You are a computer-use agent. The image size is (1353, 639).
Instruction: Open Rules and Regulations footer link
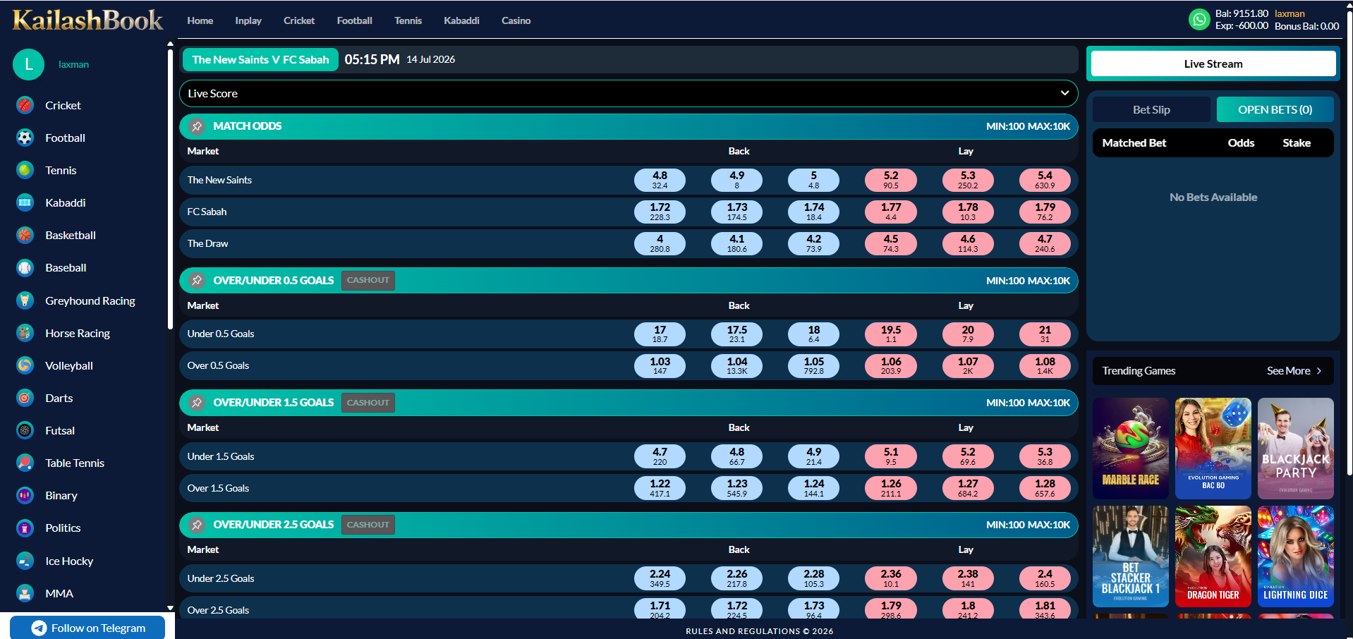(759, 631)
